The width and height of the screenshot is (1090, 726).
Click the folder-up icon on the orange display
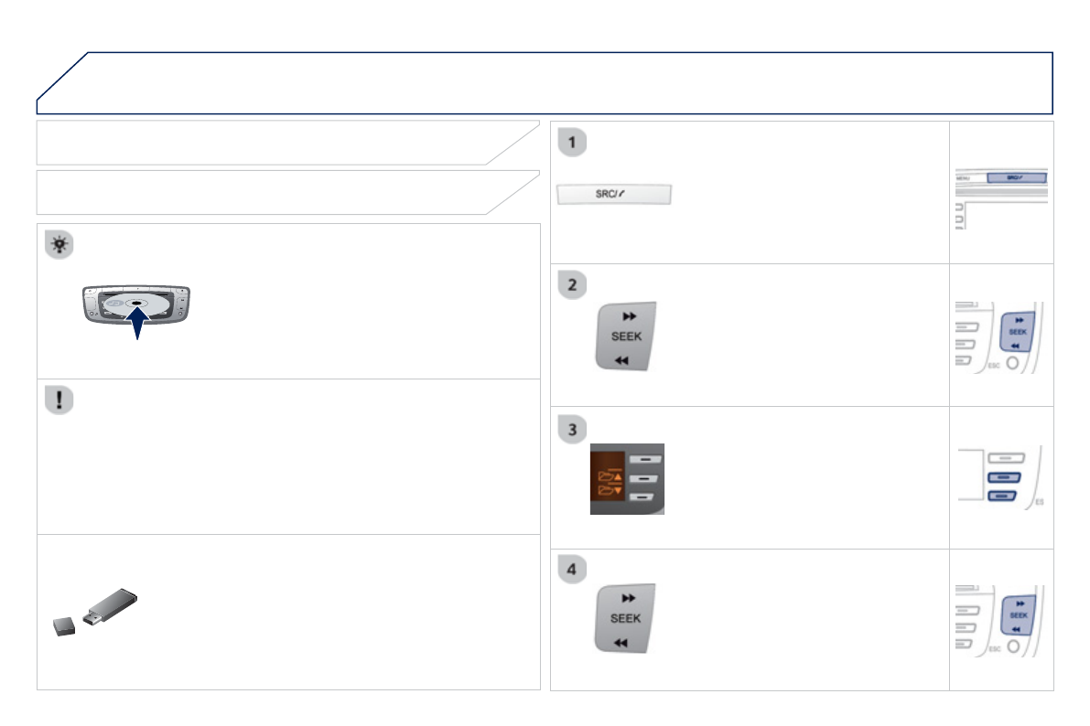pos(608,476)
